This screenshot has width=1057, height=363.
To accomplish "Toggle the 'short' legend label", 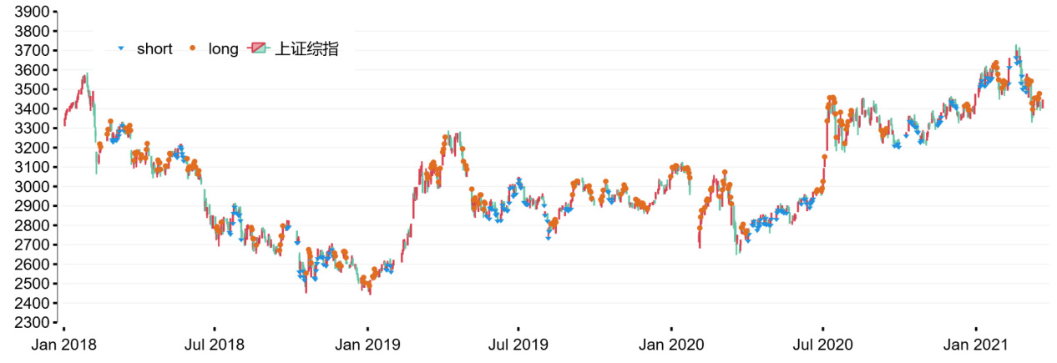I will pyautogui.click(x=154, y=49).
